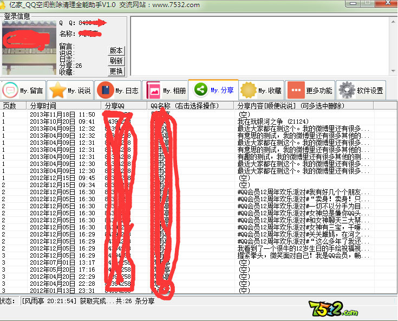The width and height of the screenshot is (398, 321).
Task: Open the My.相册 tab
Action: [x=165, y=90]
